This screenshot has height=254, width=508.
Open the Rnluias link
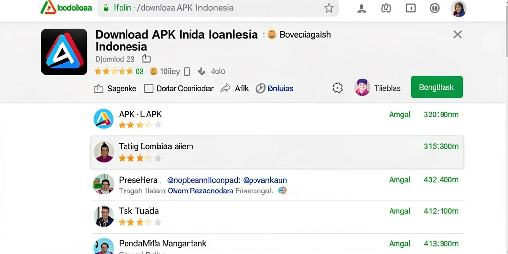coord(281,88)
